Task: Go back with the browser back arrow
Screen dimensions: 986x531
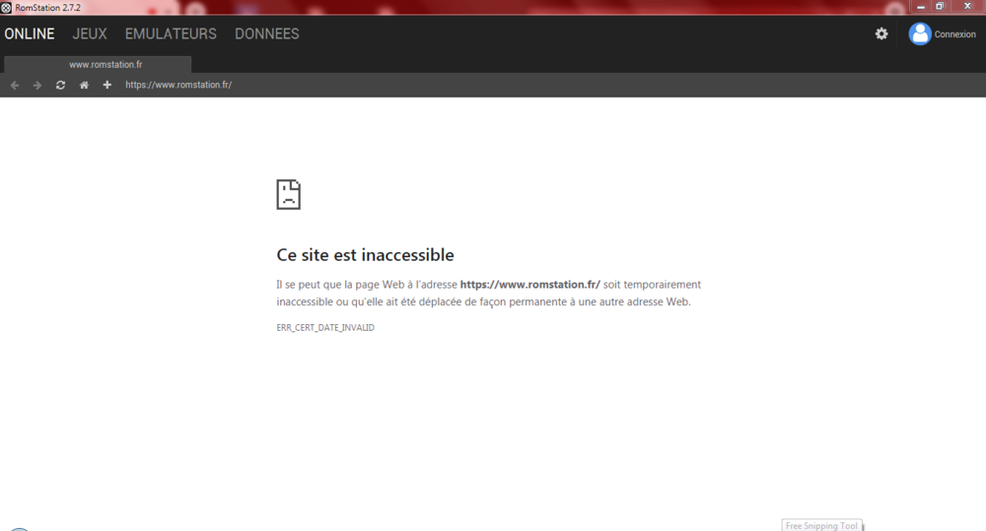Action: point(15,85)
